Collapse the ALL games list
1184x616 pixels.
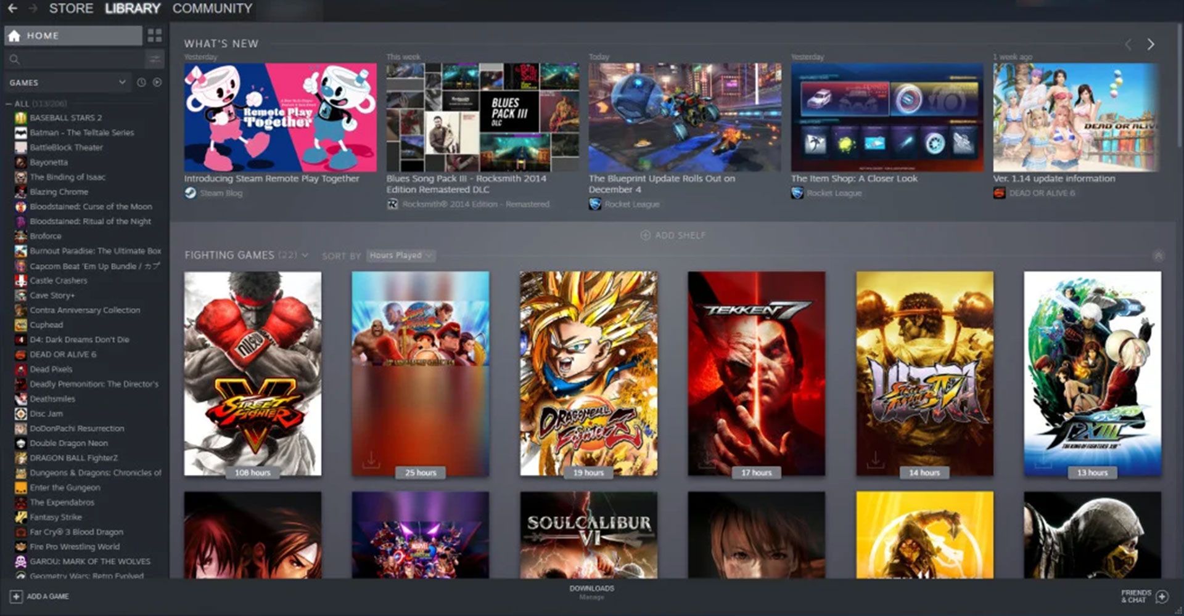click(x=9, y=103)
